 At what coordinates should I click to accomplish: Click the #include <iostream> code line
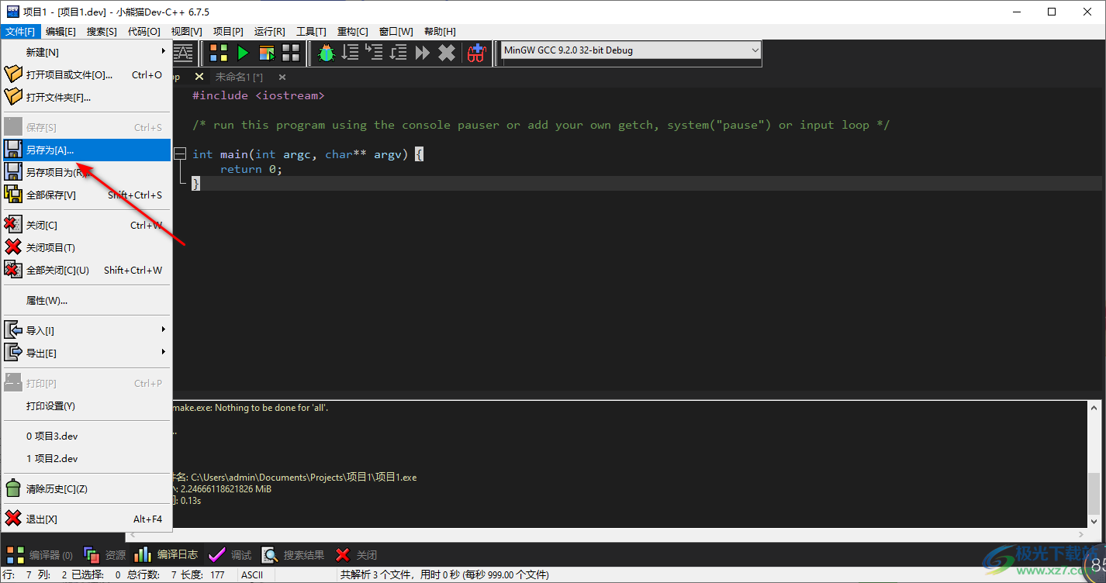coord(258,95)
